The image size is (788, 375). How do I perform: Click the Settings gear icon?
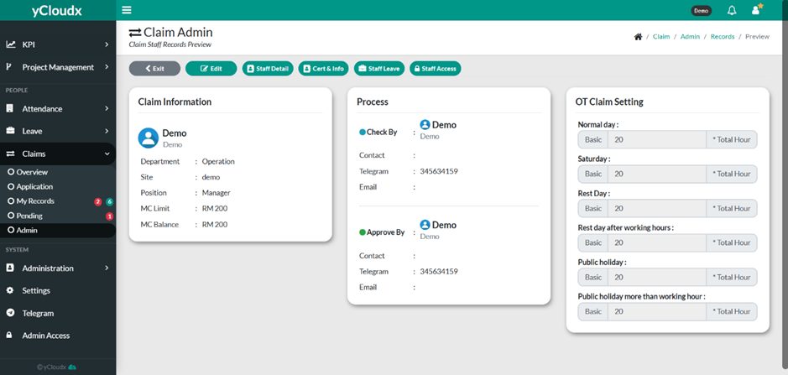[x=10, y=290]
